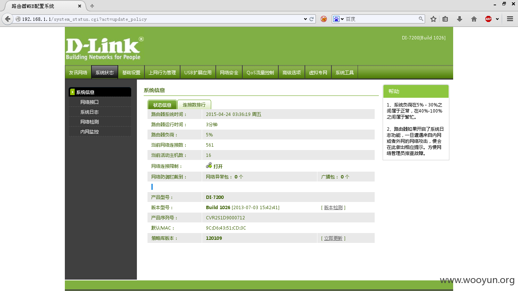518x291 pixels.
Task: Click the 立即更新 link
Action: coord(333,238)
